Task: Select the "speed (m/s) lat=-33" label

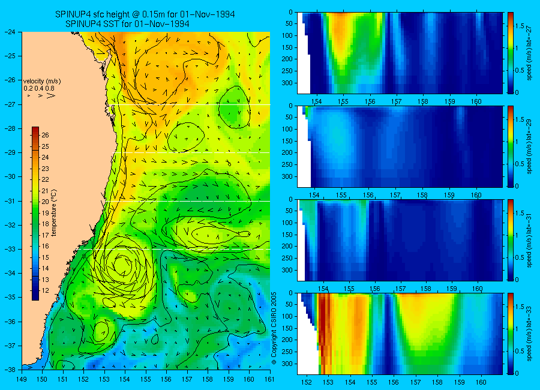Action: (x=529, y=334)
